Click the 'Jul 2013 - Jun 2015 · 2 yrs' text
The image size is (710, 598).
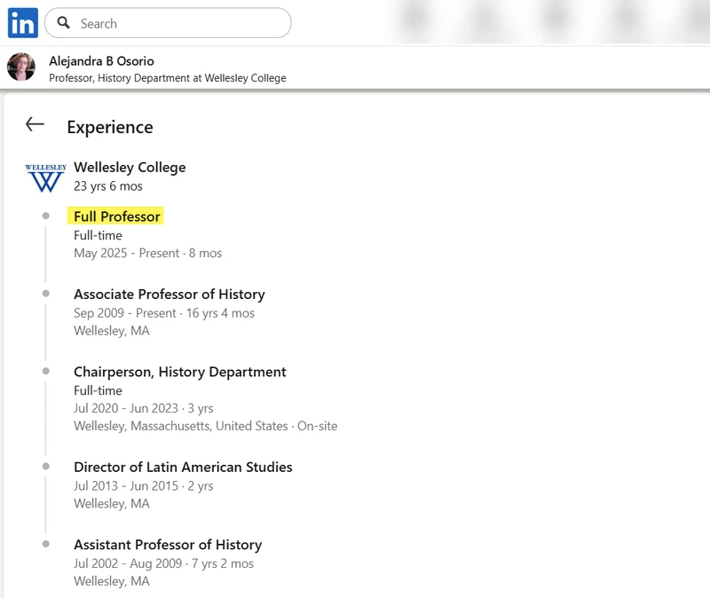(x=144, y=486)
